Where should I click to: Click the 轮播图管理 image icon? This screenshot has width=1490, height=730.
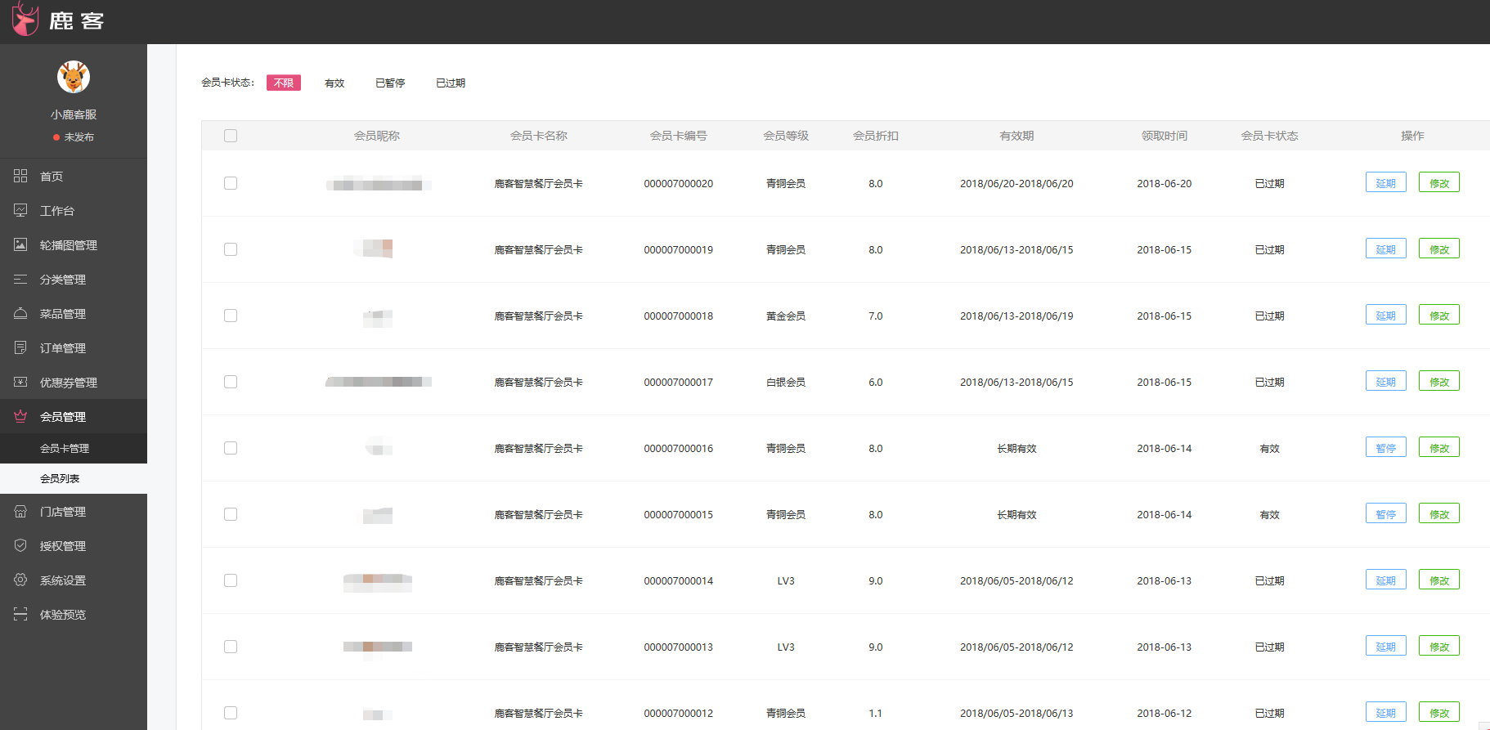click(20, 244)
